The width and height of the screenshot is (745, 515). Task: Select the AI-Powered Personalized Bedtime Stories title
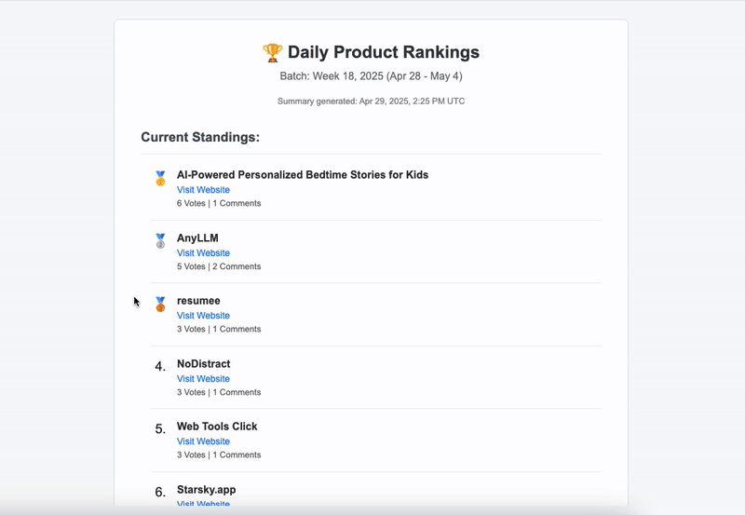click(x=302, y=175)
